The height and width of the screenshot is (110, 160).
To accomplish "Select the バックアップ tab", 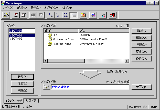I will 14,101.
